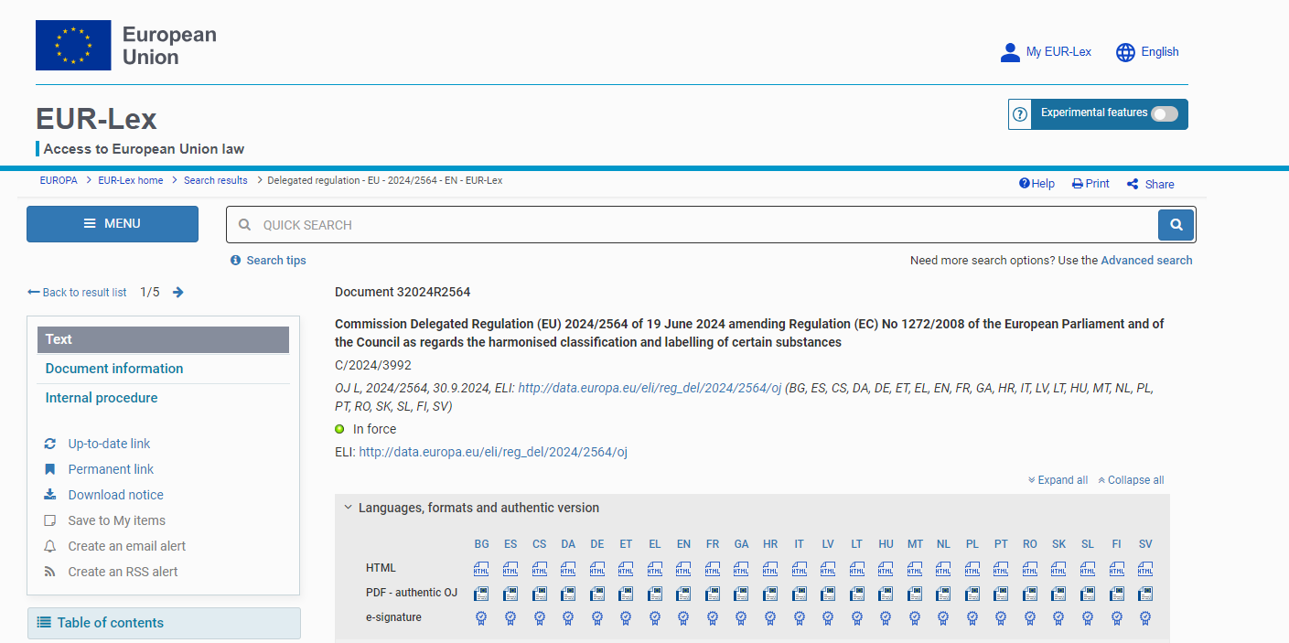This screenshot has width=1289, height=643.
Task: Click Back to result list link
Action: [78, 293]
